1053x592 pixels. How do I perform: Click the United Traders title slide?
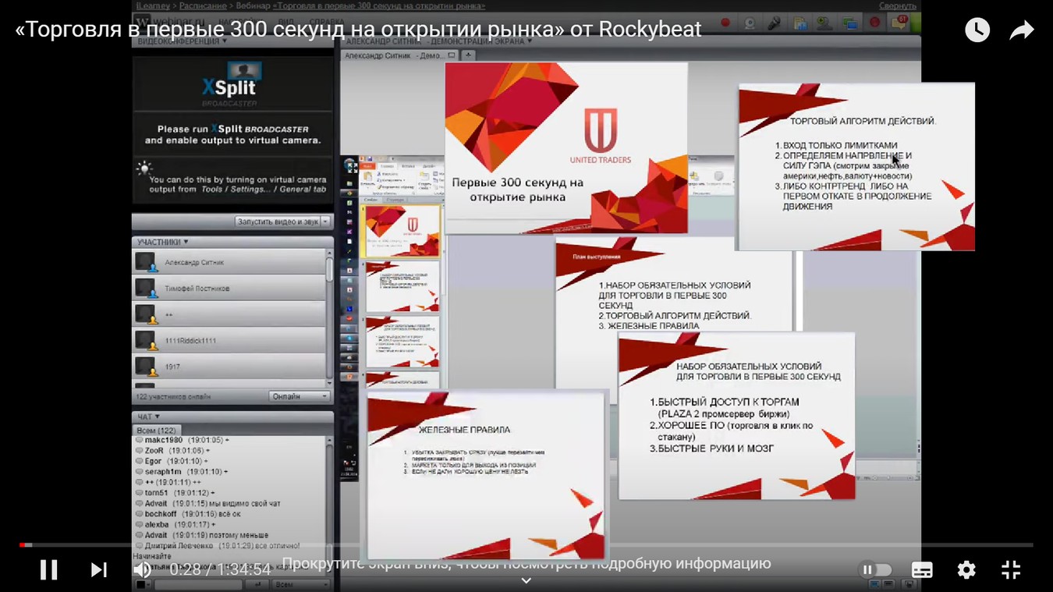(x=566, y=147)
